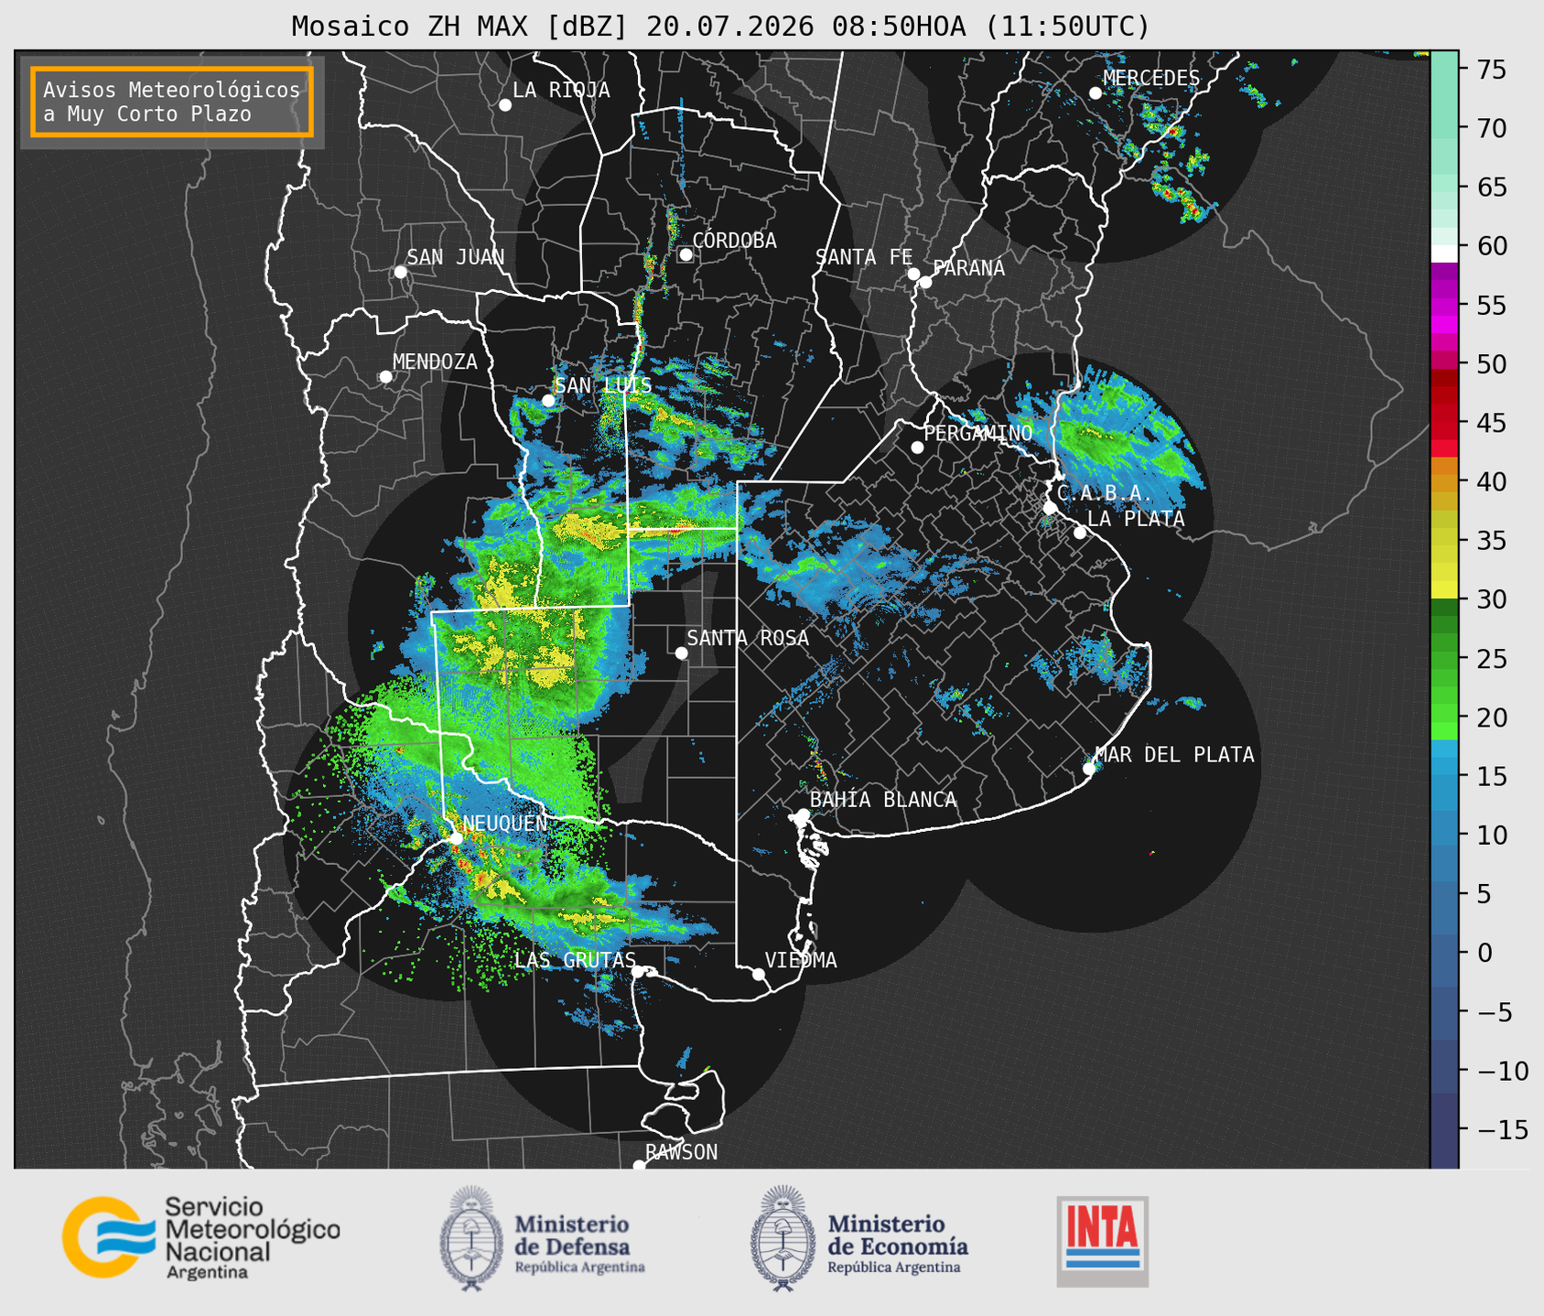Select the San Luis marker dot

548,400
